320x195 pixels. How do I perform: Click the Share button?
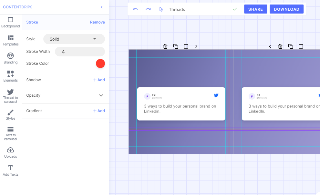pos(255,9)
